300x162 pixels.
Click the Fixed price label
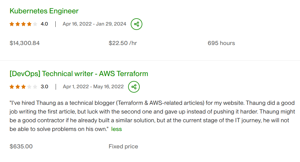point(123,147)
